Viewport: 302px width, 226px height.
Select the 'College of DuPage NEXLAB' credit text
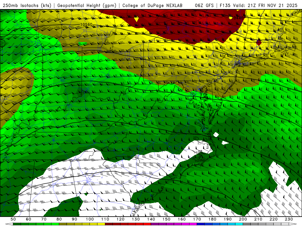[153, 5]
